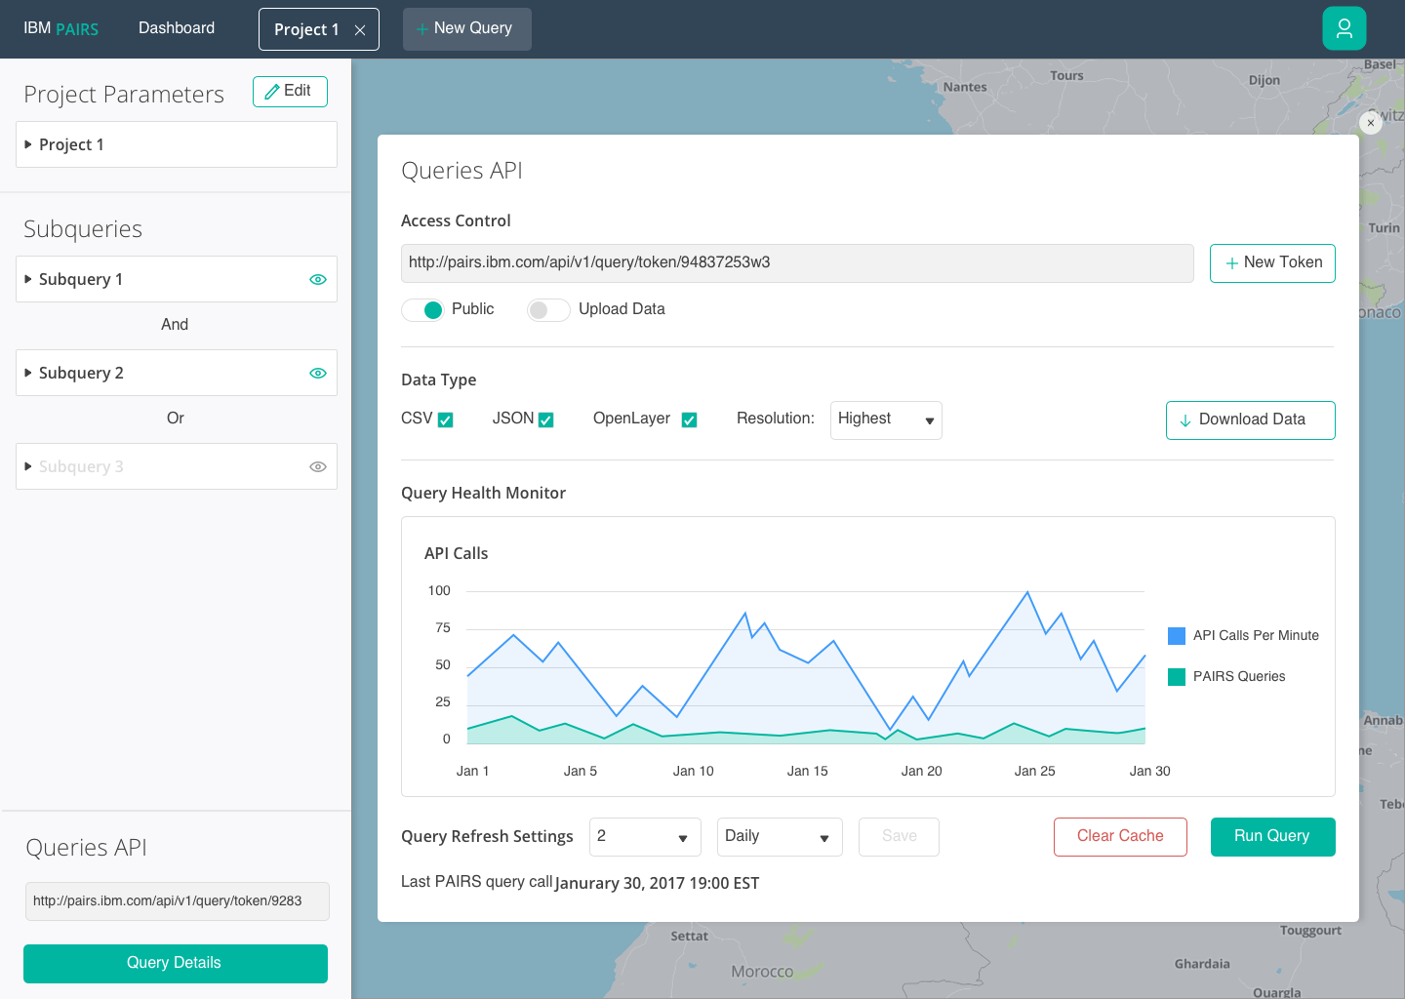Expand the Subquery 2 disclosure triangle

tap(28, 373)
